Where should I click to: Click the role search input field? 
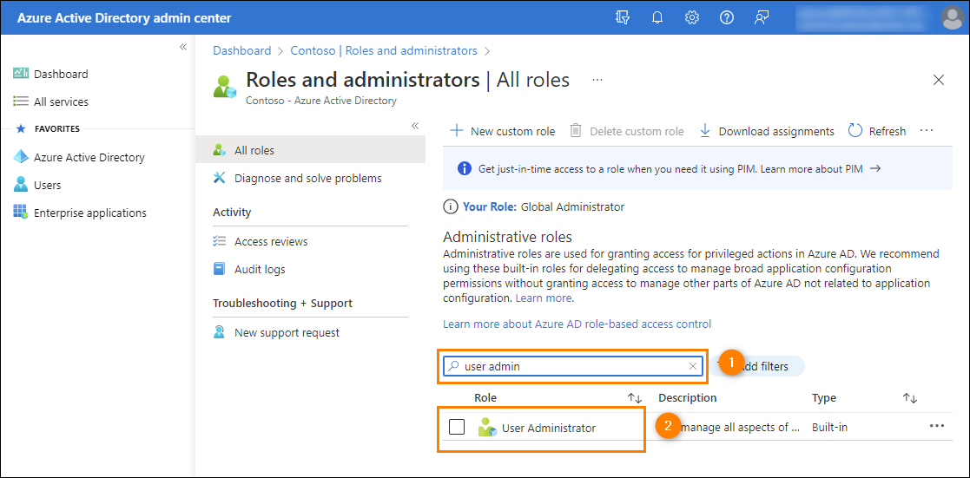click(x=573, y=366)
